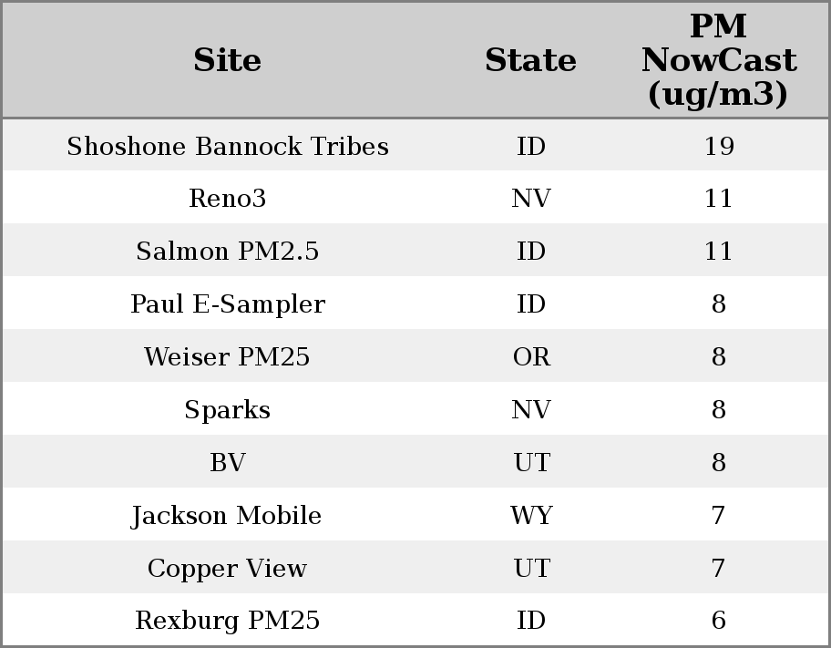Click the NV state cell in Reno3 row
The width and height of the screenshot is (831, 648).
tap(531, 199)
